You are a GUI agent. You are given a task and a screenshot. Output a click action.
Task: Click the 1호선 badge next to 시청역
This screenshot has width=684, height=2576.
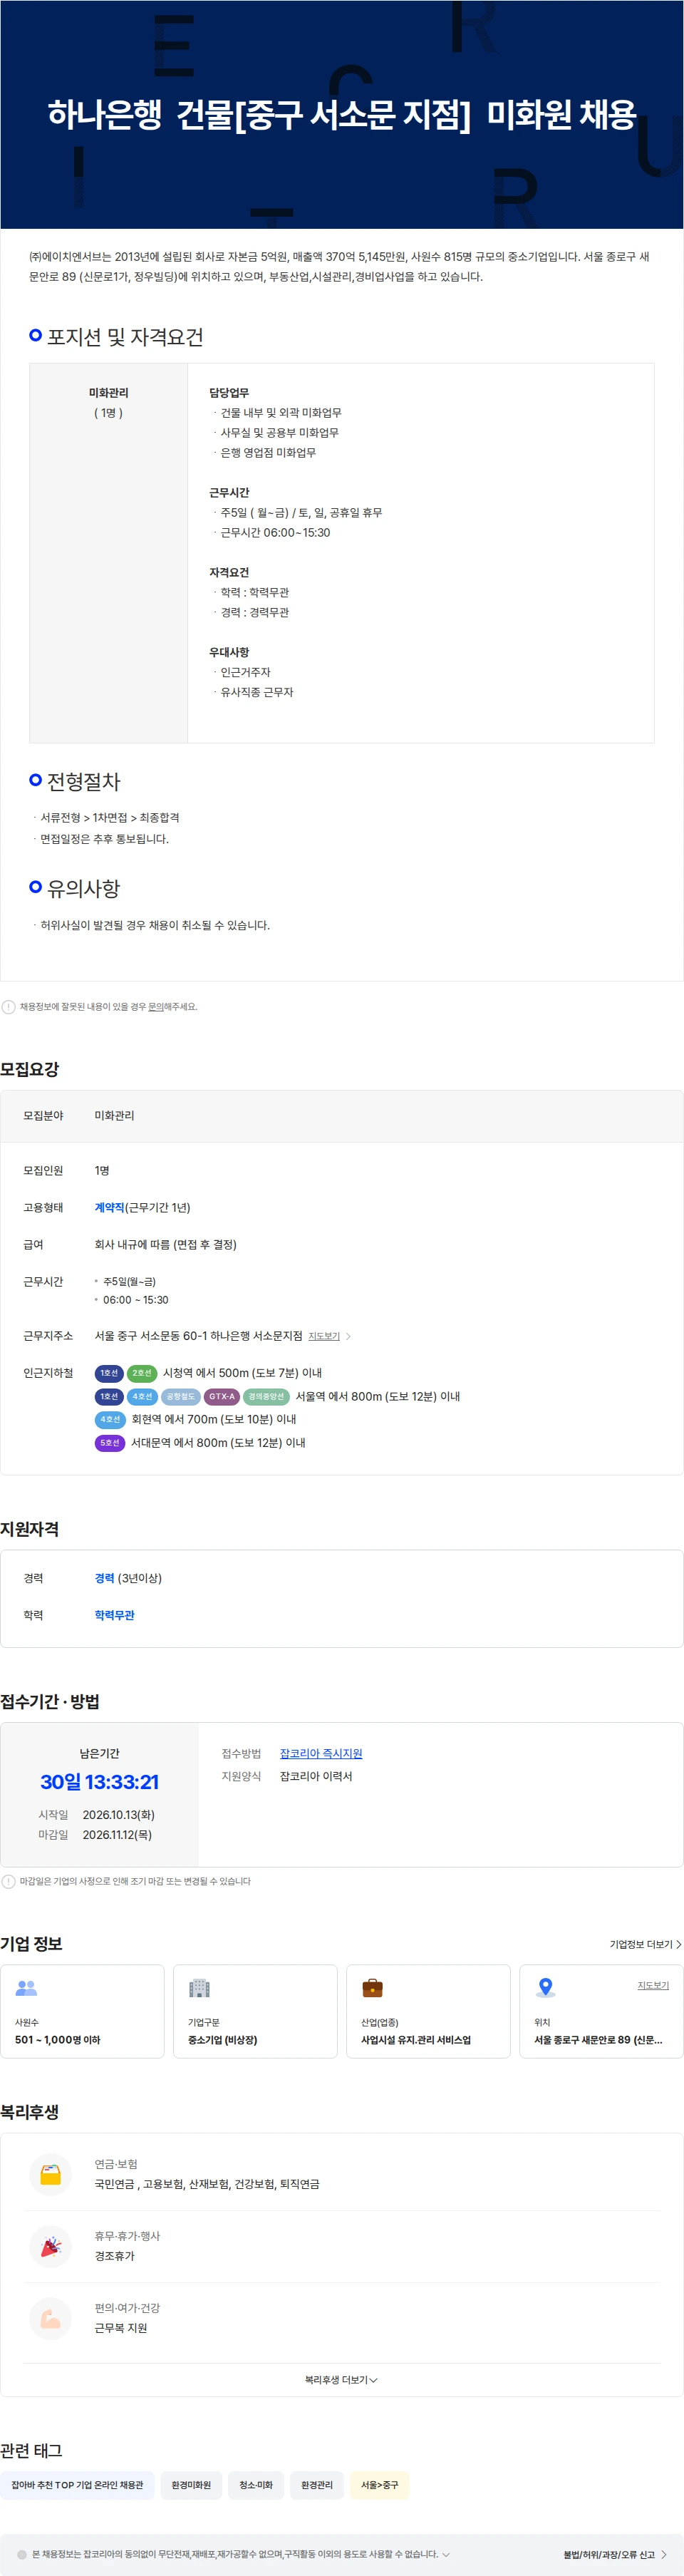[x=109, y=1373]
